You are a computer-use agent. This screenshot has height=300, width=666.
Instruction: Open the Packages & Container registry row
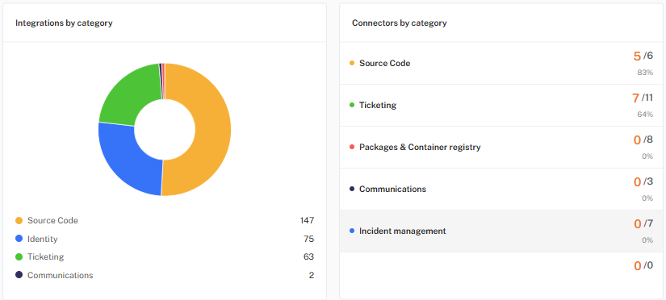(x=501, y=148)
